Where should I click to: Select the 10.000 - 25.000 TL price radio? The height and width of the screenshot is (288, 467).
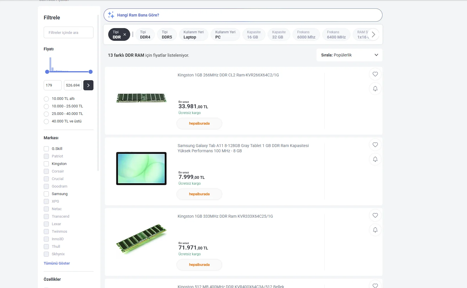(46, 106)
